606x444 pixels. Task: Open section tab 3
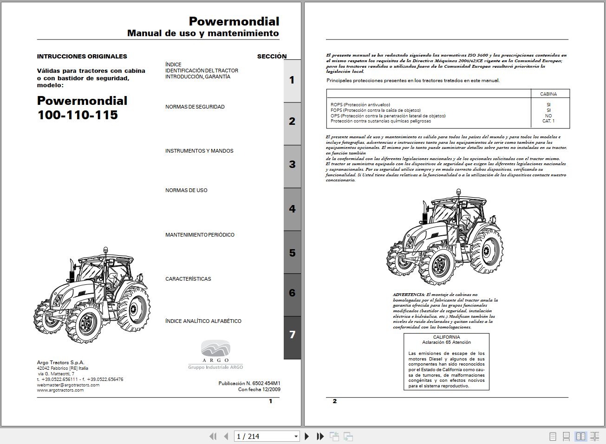click(x=292, y=166)
